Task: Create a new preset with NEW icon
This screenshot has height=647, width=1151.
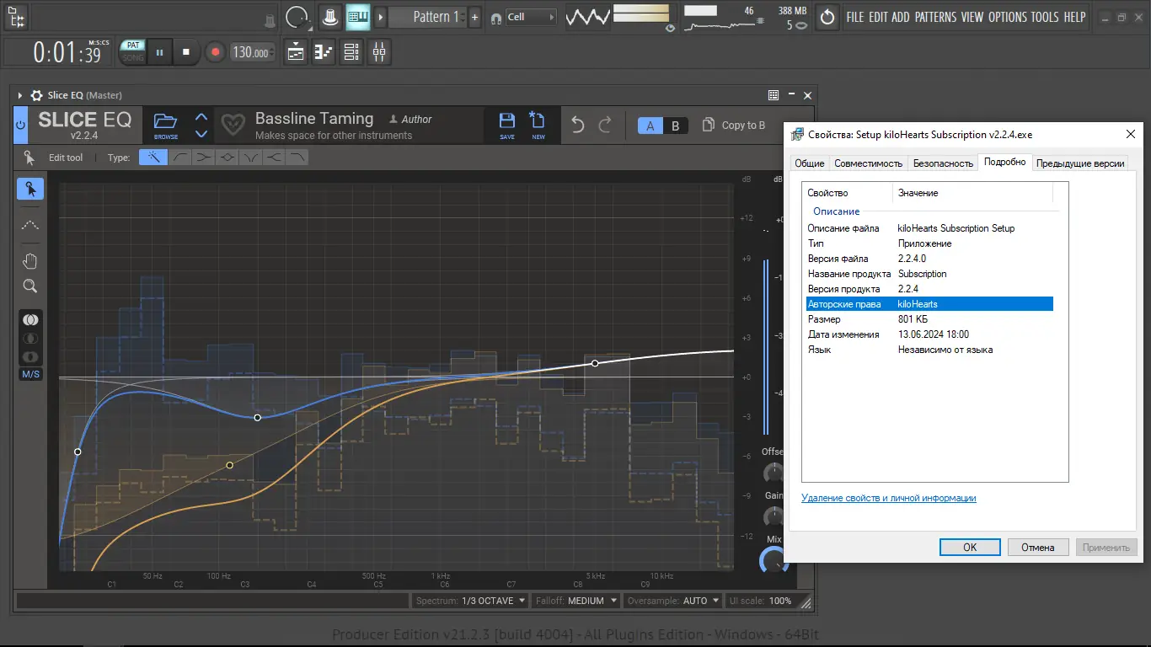Action: coord(538,124)
